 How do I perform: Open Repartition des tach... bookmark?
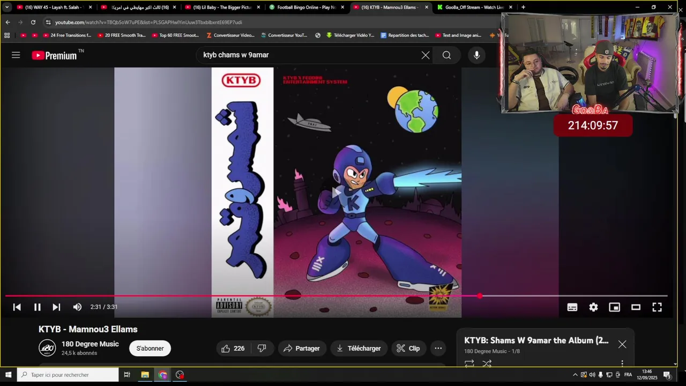405,35
